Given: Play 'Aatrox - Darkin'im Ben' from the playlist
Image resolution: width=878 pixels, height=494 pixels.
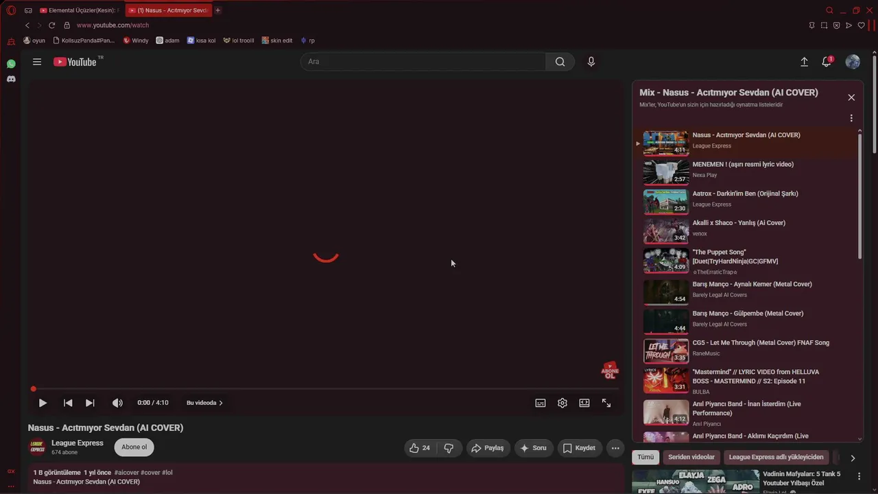Looking at the screenshot, I should pos(750,201).
